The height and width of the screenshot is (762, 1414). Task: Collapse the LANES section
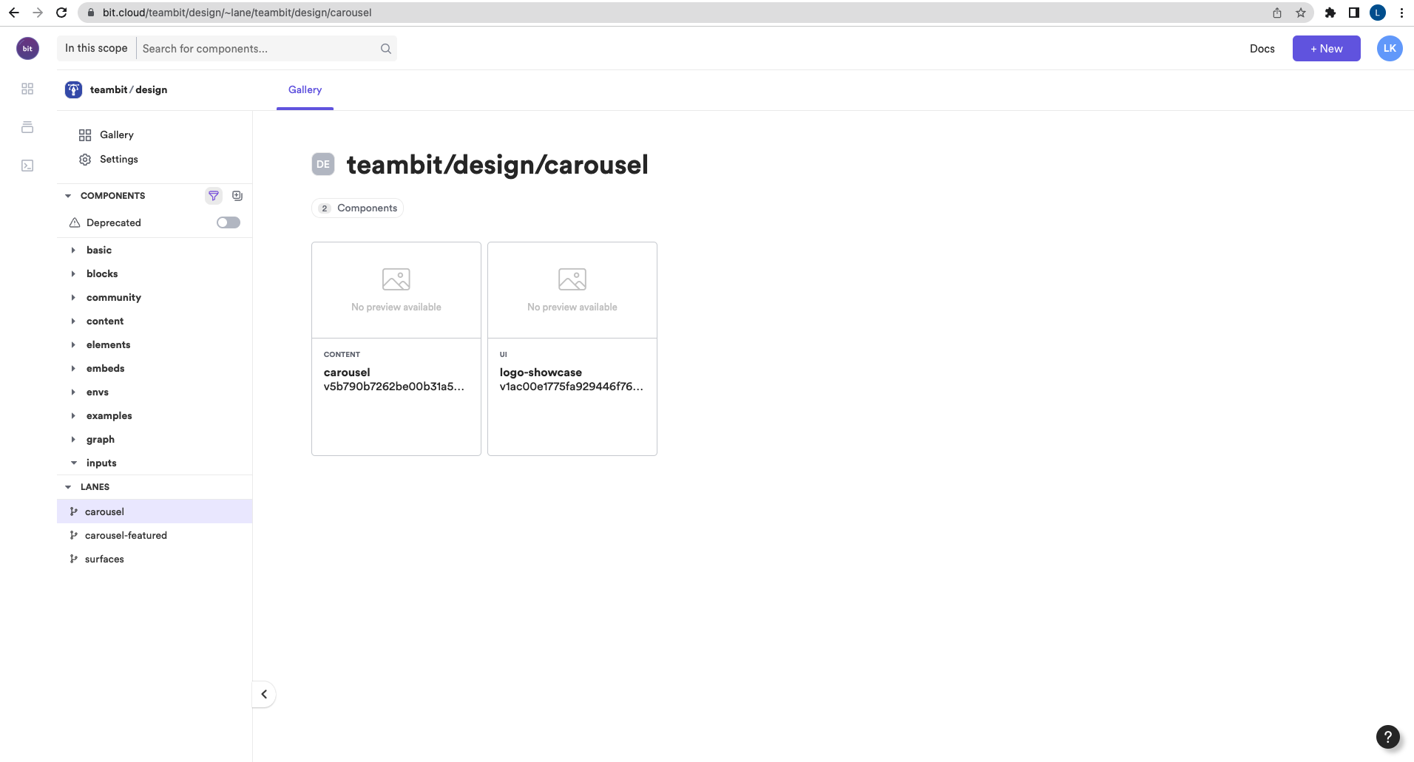pyautogui.click(x=68, y=487)
